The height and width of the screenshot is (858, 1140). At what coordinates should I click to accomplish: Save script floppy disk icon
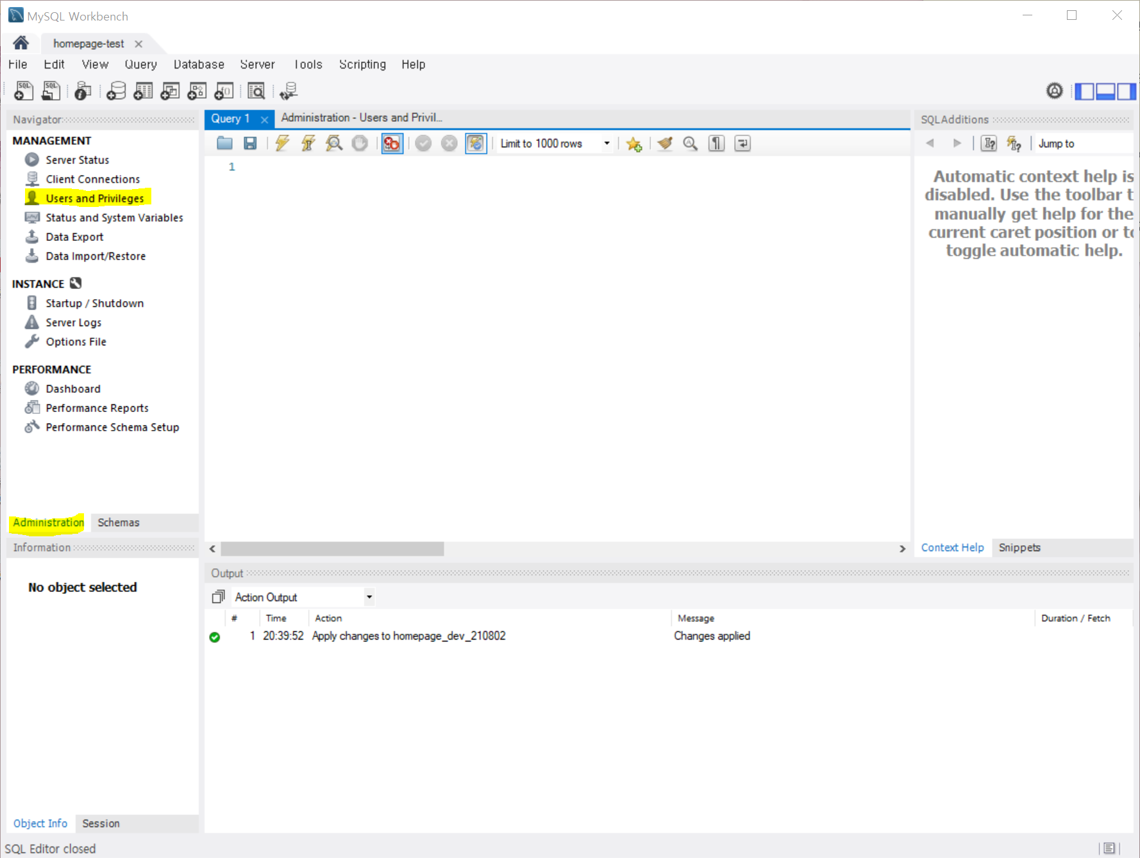250,143
